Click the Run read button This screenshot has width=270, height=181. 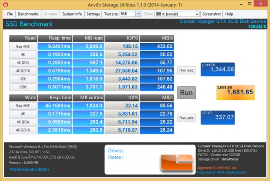coord(186,70)
